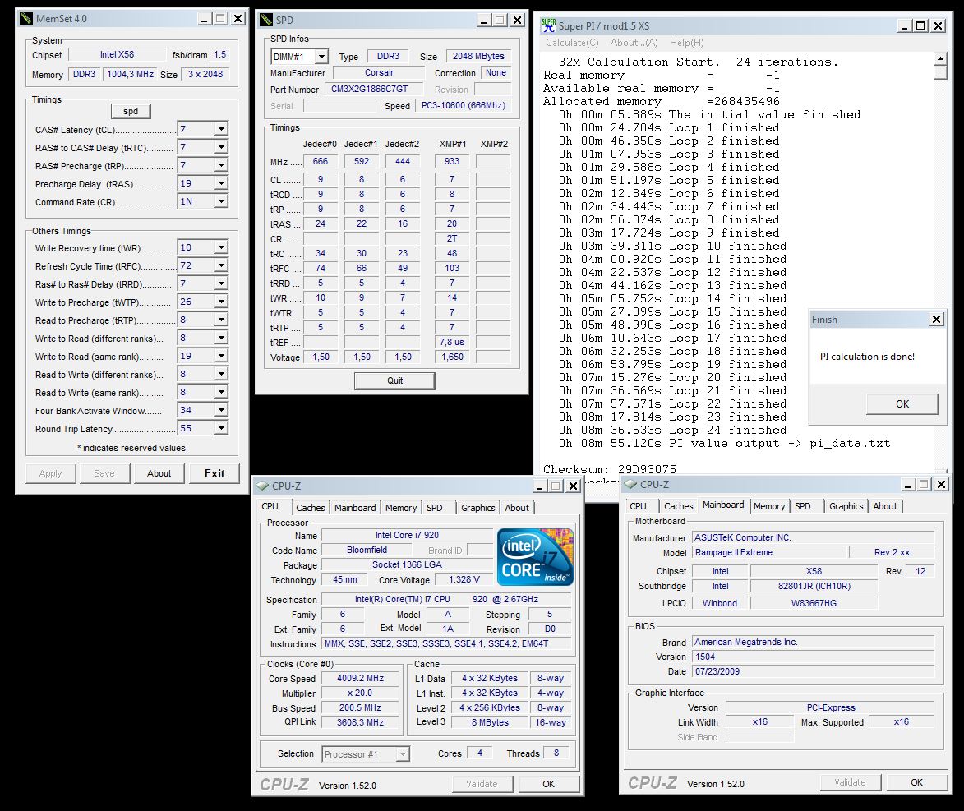
Task: Click the title icon of the CPU-Z motherboard window
Action: 630,485
